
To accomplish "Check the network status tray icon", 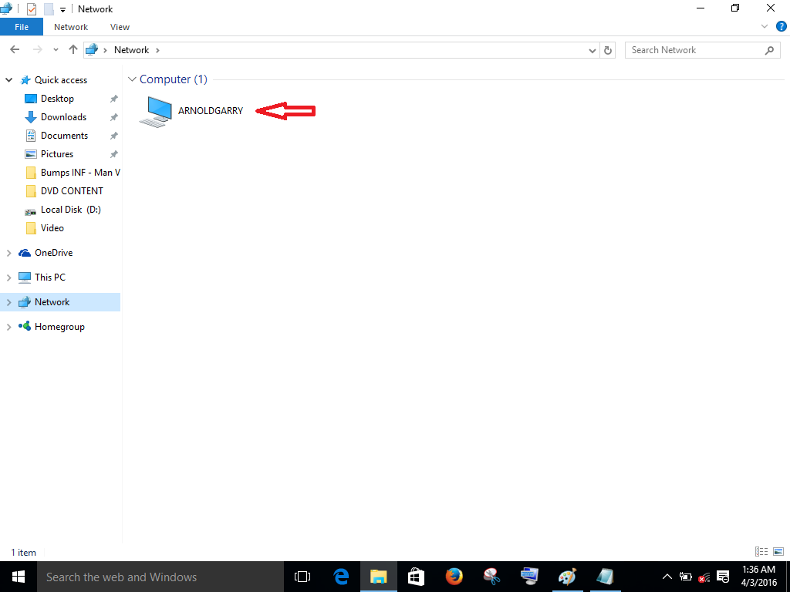I will pos(703,577).
